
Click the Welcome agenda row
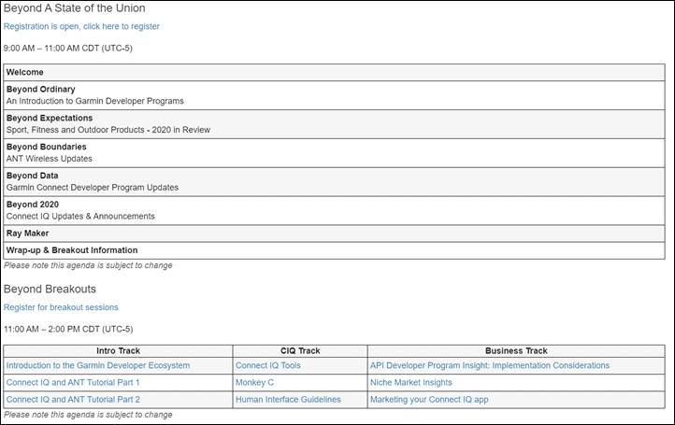(x=334, y=72)
